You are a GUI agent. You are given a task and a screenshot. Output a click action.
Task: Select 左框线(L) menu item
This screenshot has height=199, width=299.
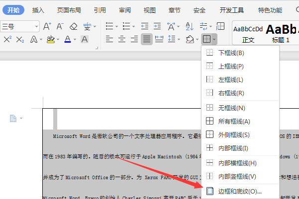[x=240, y=79]
